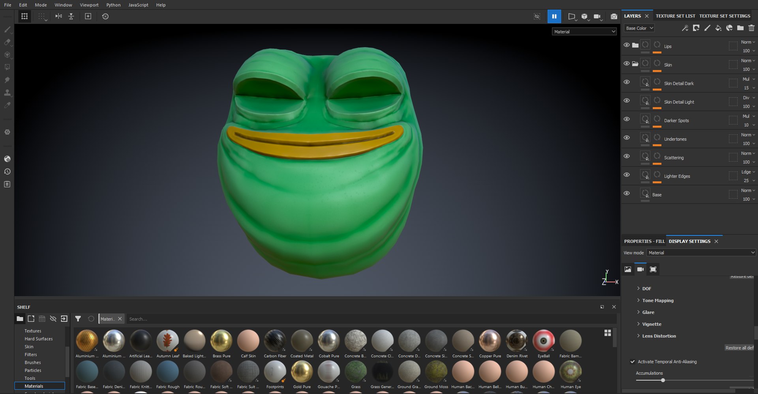Remove the Materi.. filter tag
The image size is (758, 394).
(120, 319)
